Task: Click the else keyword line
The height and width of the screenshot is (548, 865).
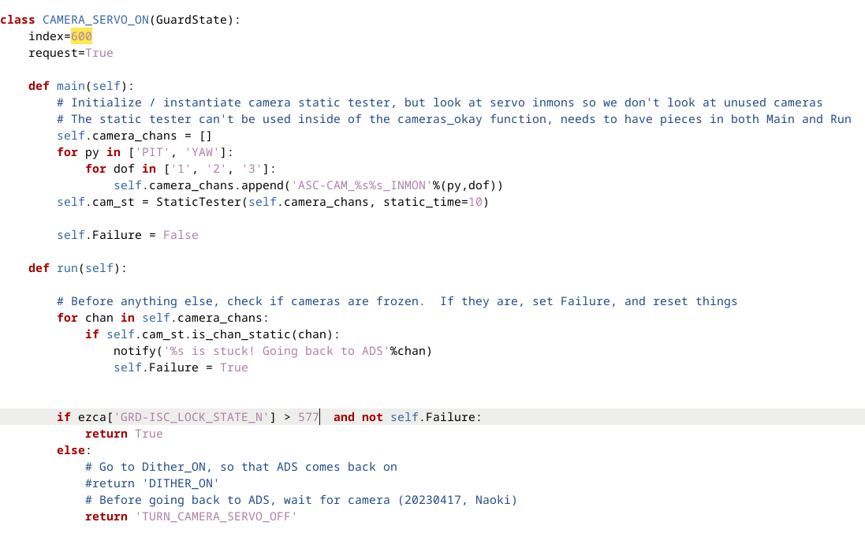Action: click(x=71, y=450)
